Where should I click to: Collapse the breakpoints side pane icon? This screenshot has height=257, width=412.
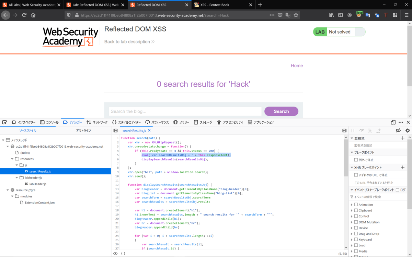click(x=344, y=131)
